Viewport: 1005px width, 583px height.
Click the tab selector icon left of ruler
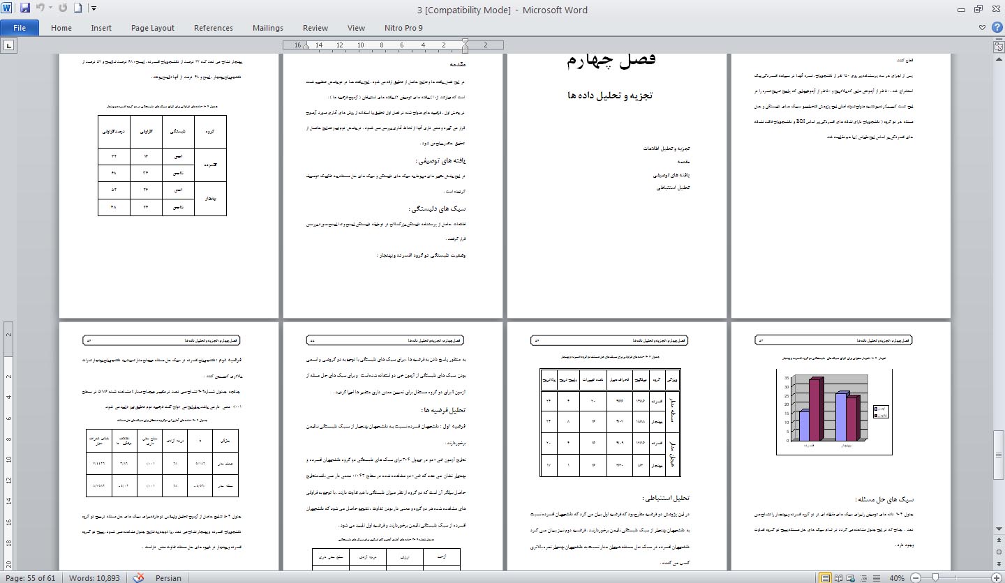coord(9,45)
